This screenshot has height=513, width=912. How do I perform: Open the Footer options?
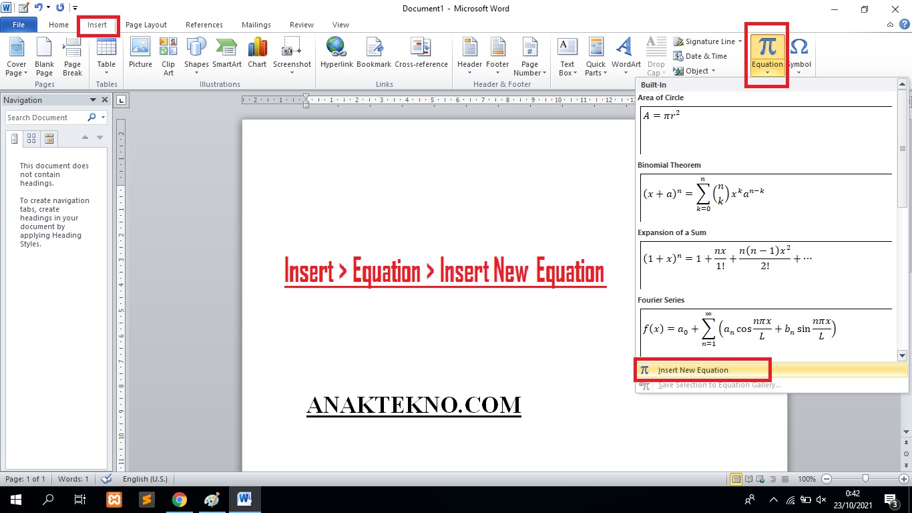497,57
